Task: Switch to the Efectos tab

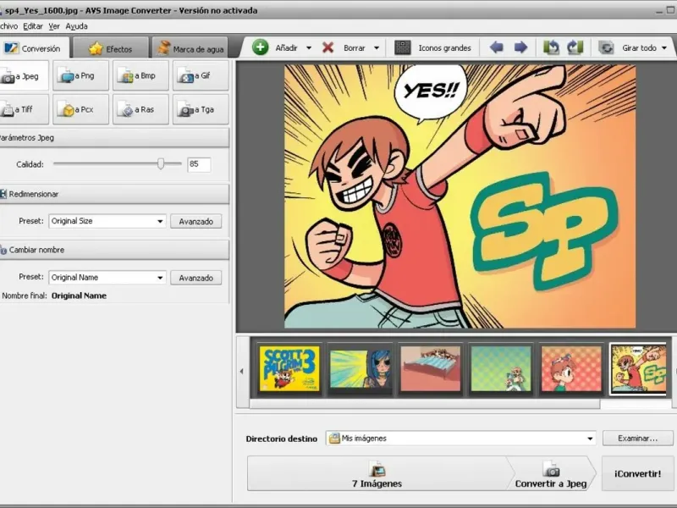Action: [x=111, y=49]
